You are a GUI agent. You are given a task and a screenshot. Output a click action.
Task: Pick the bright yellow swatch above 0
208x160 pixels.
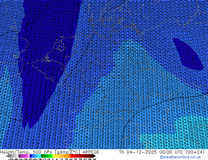click(x=53, y=156)
